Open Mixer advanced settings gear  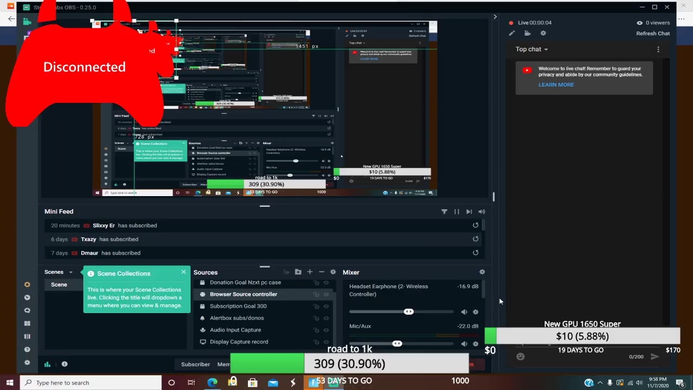pos(482,272)
